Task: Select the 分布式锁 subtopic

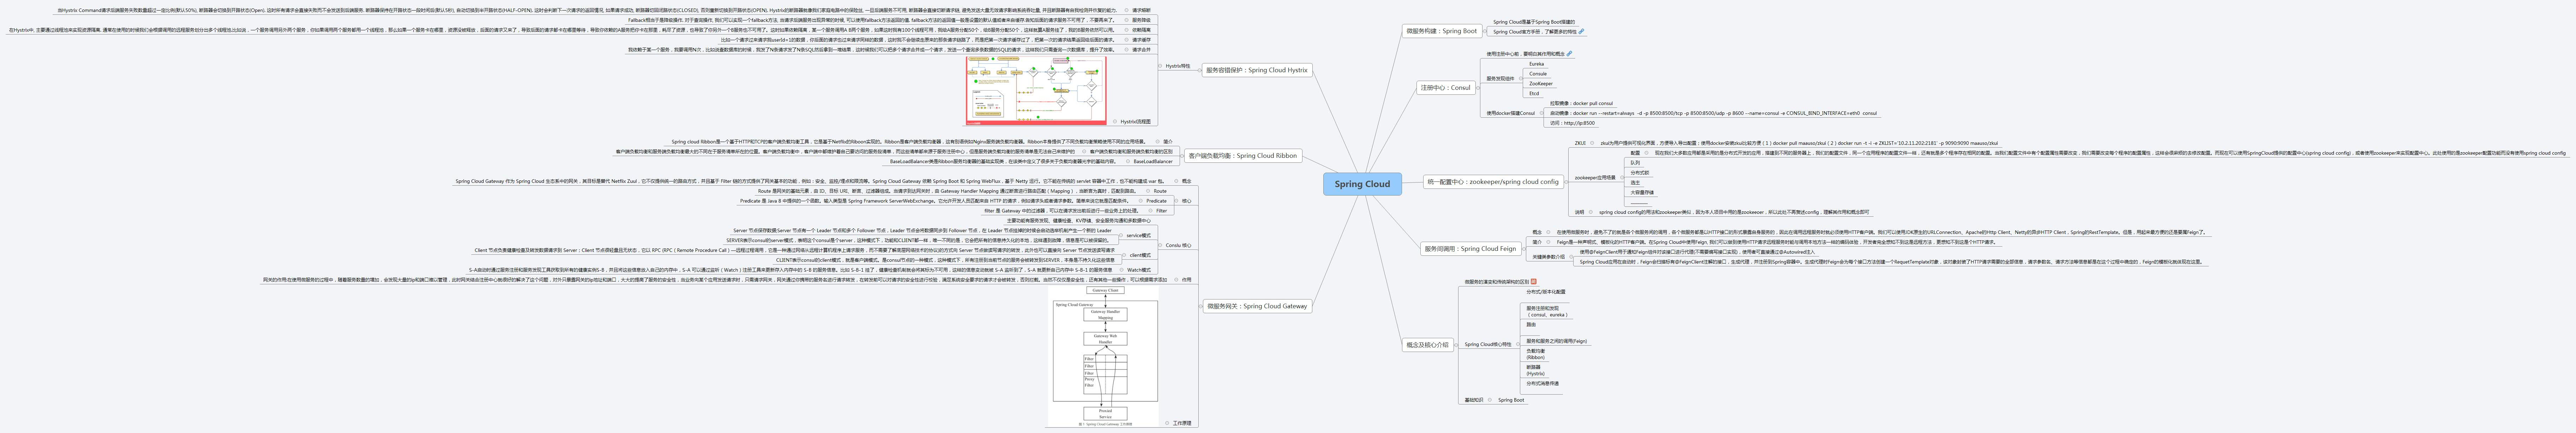Action: click(1640, 173)
